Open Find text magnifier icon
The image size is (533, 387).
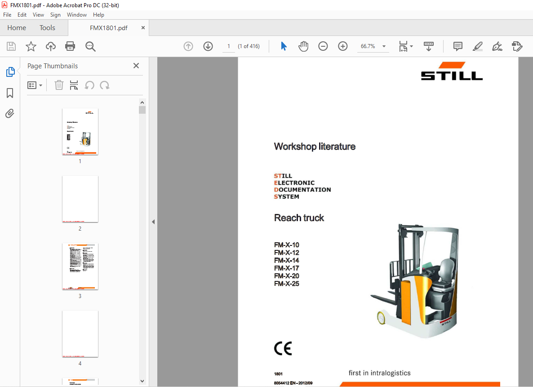tap(90, 47)
